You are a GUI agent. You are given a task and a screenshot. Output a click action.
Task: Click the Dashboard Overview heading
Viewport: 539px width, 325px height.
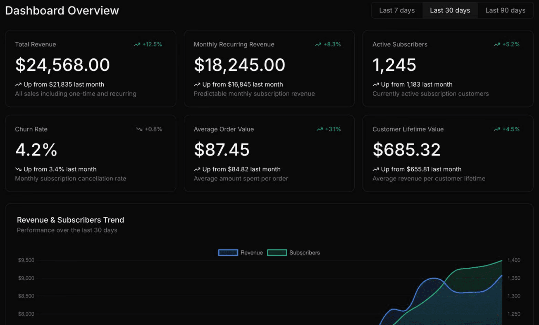(62, 11)
